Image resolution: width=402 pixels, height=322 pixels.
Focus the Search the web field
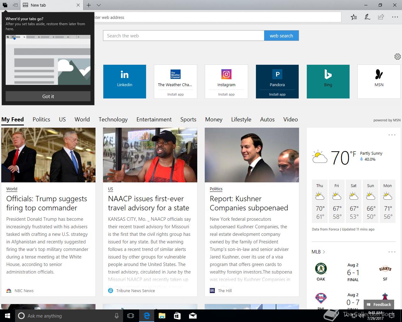(184, 36)
